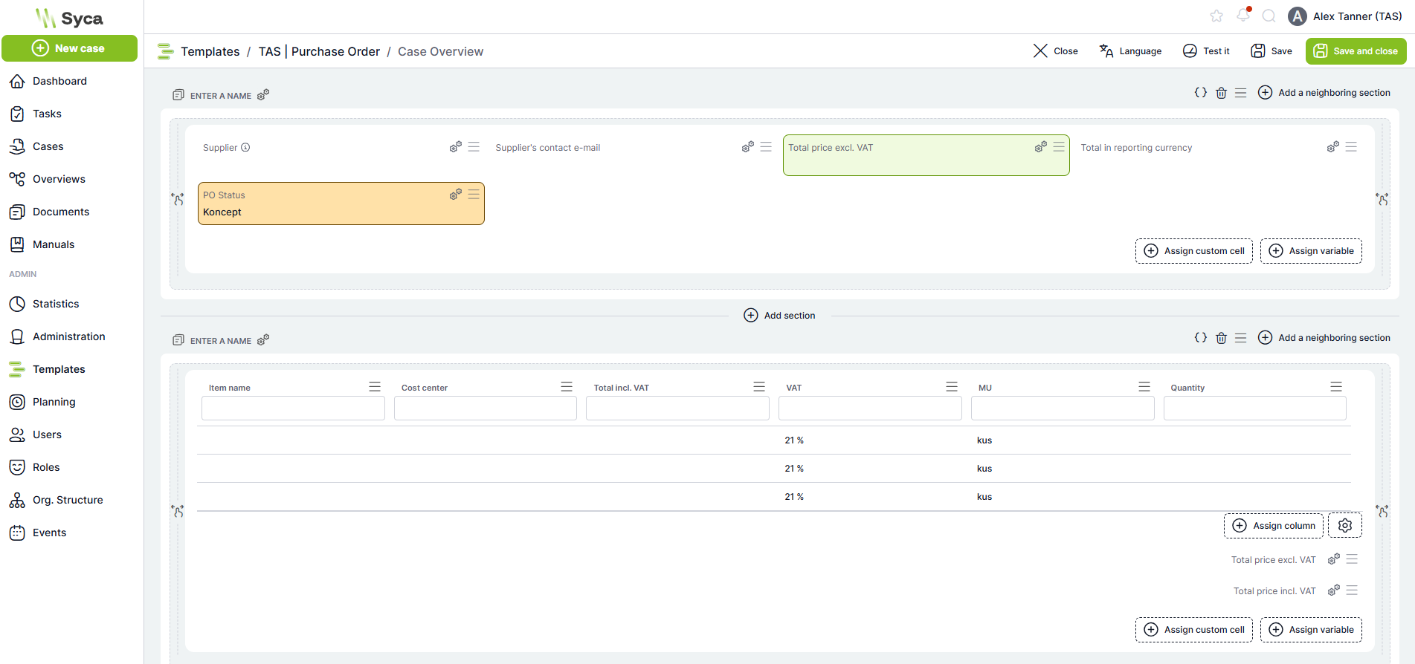Click the Save and close button
Image resolution: width=1415 pixels, height=664 pixels.
[x=1356, y=51]
